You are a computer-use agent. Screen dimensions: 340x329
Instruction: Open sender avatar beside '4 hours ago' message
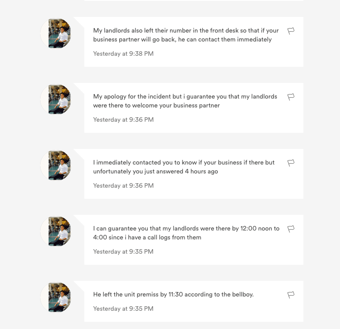55,165
